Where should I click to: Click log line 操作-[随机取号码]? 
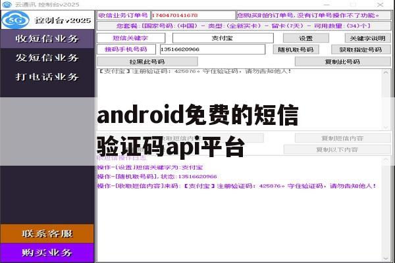(157, 177)
